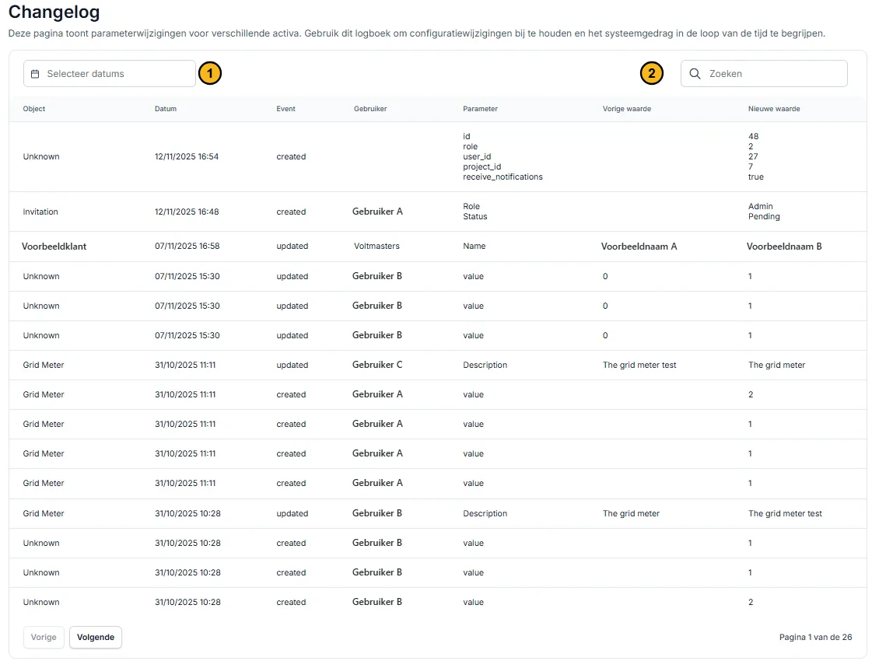Select the Voltmasters user cell
Screen dimensions: 872x661
click(376, 247)
